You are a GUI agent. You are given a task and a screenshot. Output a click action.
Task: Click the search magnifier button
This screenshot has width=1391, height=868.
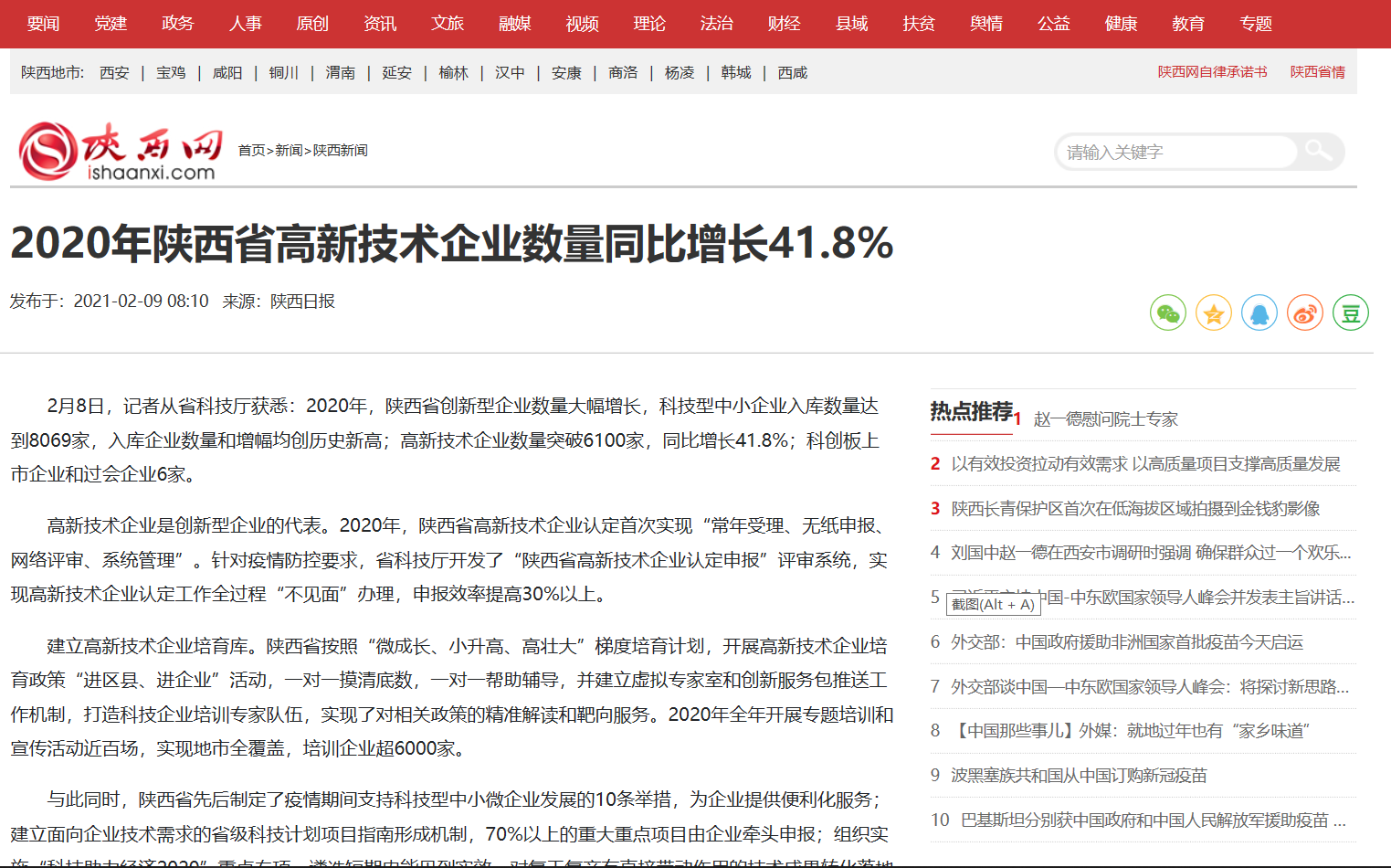pos(1319,151)
